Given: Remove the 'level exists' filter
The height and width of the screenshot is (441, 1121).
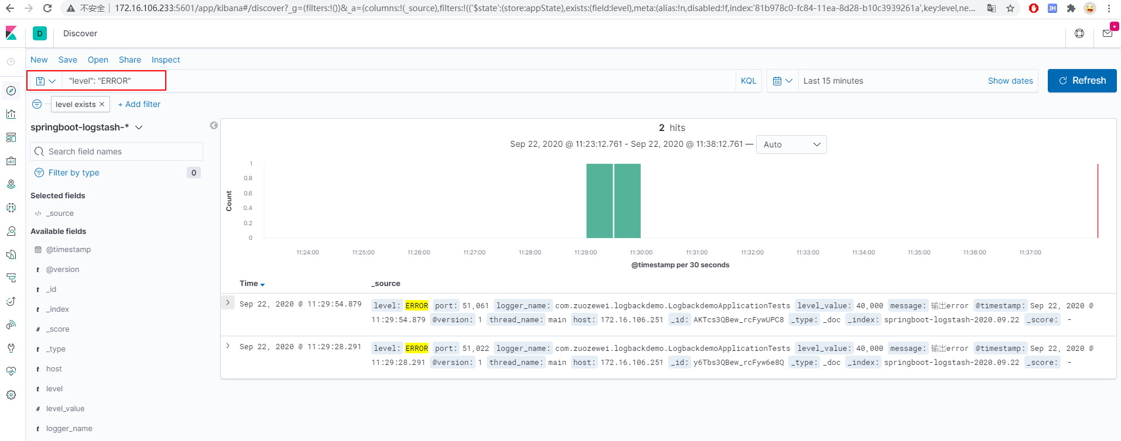Looking at the screenshot, I should tap(102, 104).
